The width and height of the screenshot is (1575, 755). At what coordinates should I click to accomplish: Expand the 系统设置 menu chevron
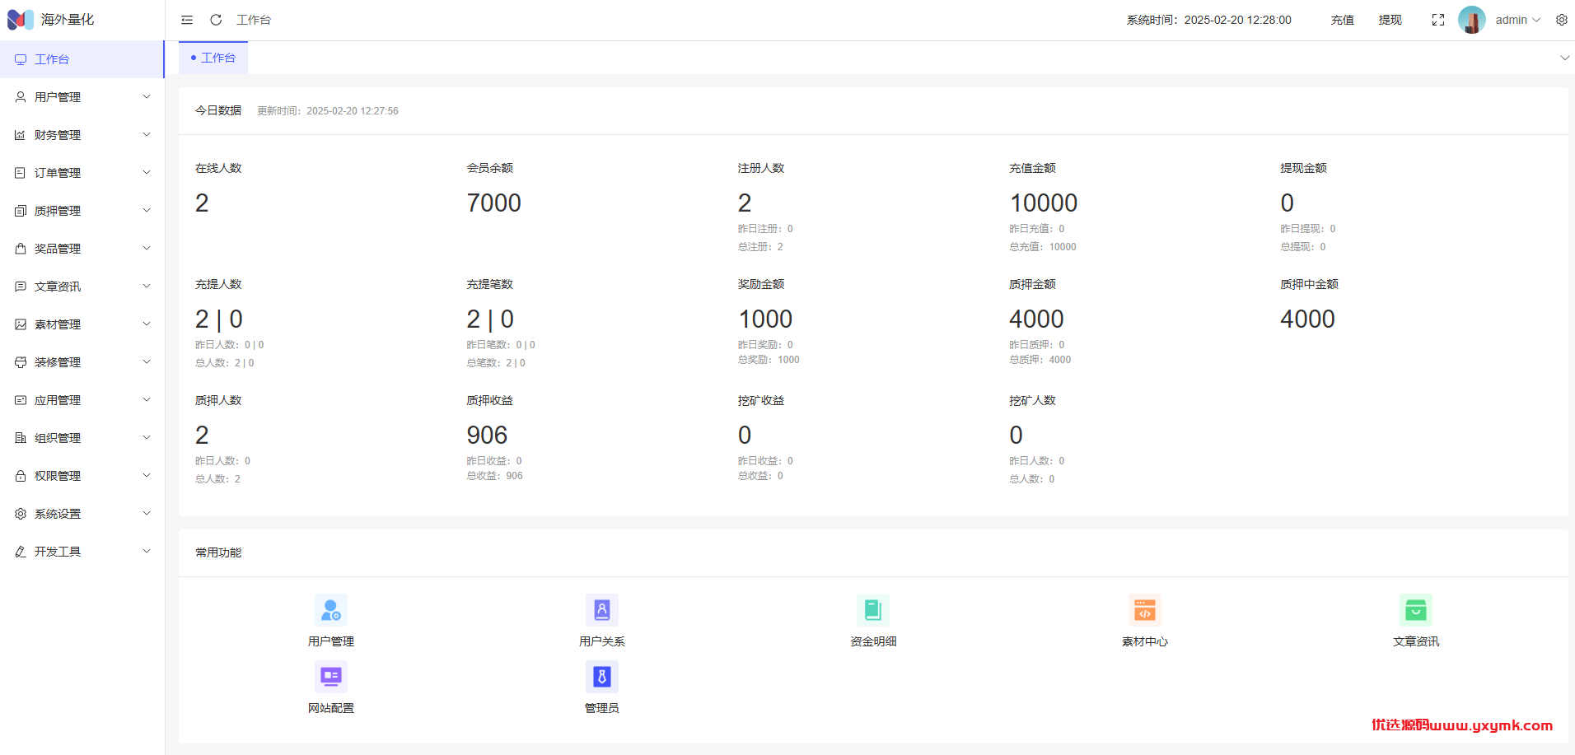pos(147,514)
